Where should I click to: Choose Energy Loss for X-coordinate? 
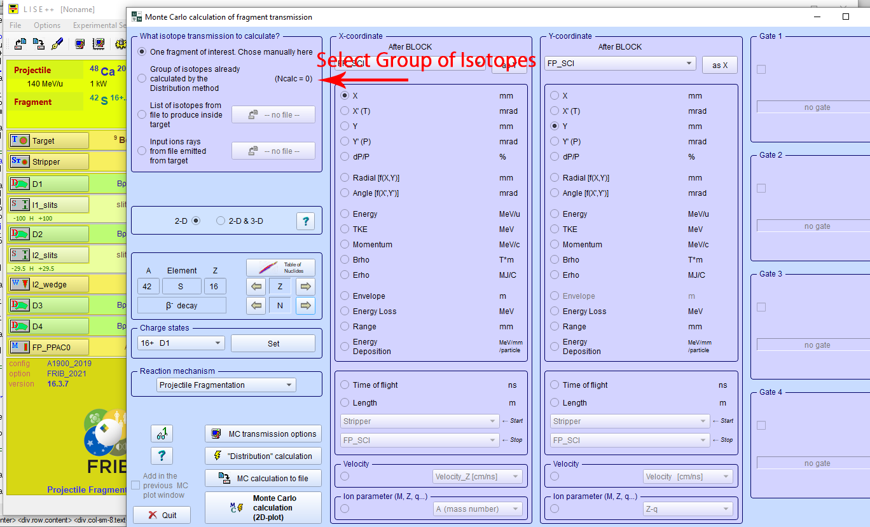(345, 311)
